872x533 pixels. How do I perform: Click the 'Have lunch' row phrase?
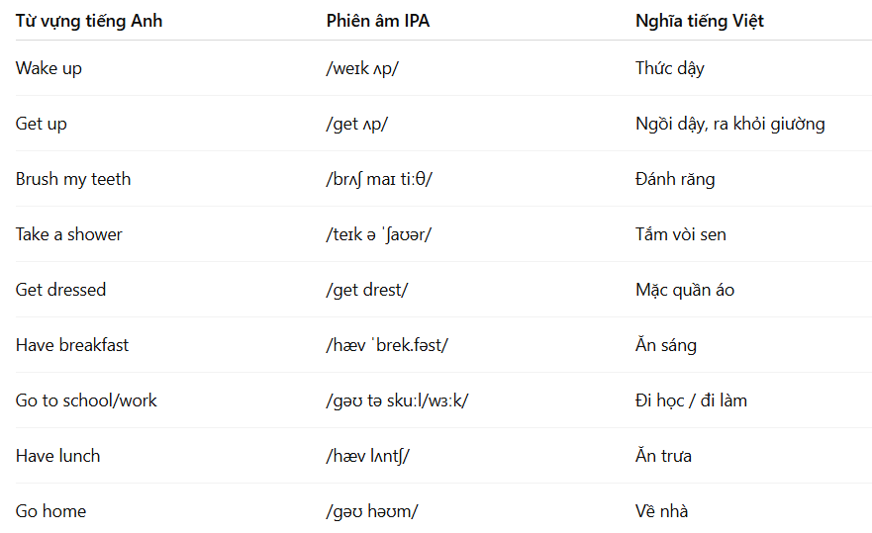57,456
